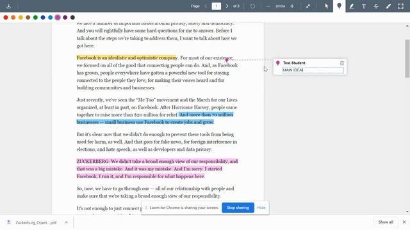This screenshot has width=410, height=230.
Task: Pick the black color swatch
Action: click(72, 17)
